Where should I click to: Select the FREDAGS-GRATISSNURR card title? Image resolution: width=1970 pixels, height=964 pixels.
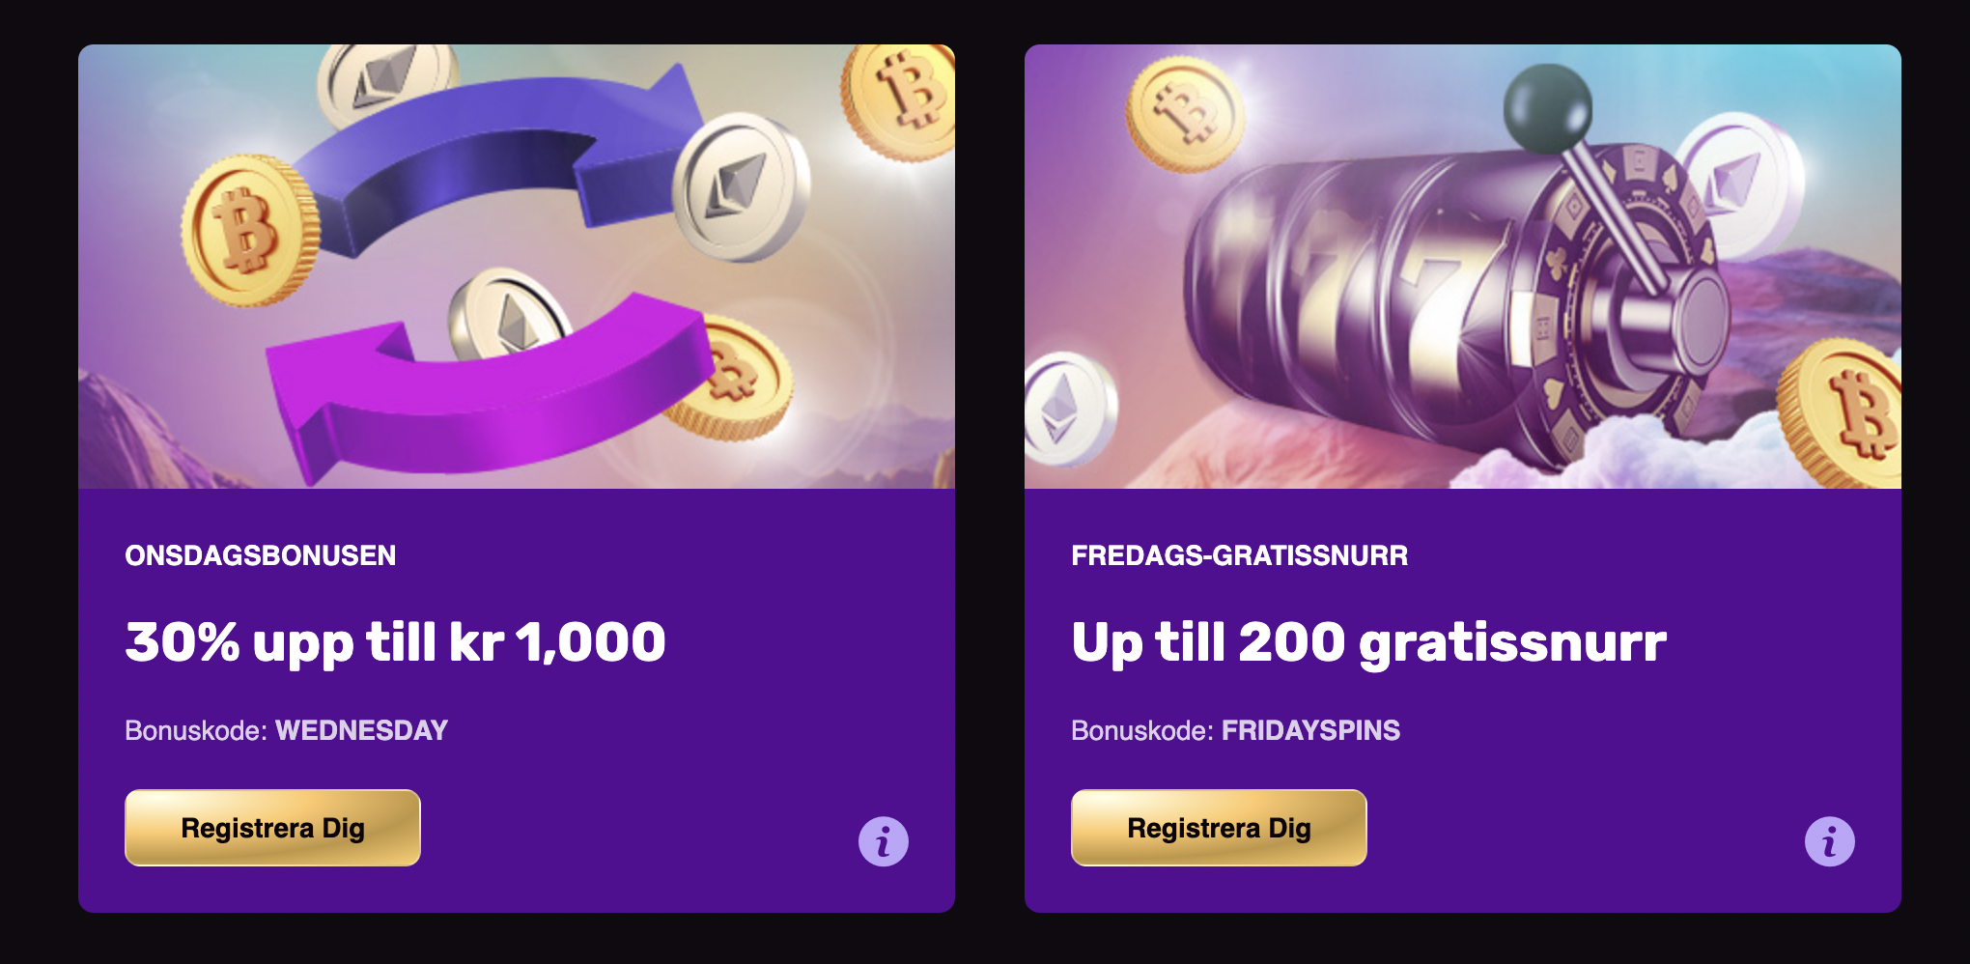tap(1239, 555)
